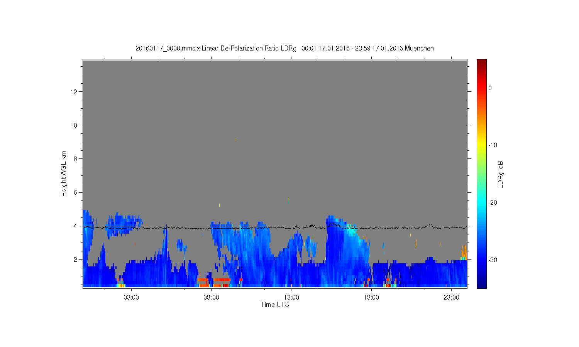
Task: Click inside the depolarization ratio plot area
Action: 275,173
